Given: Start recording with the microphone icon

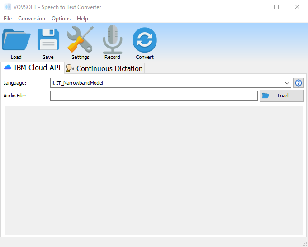Looking at the screenshot, I should (x=113, y=39).
